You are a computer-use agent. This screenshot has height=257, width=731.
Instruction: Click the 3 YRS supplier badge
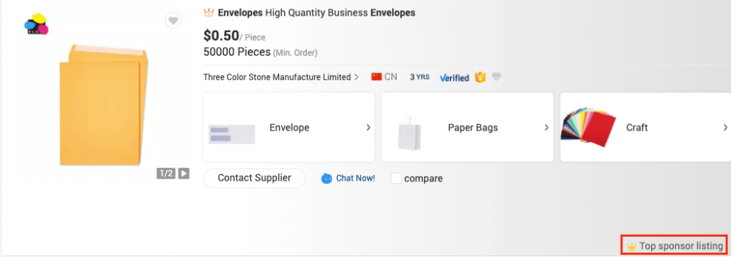pos(420,77)
